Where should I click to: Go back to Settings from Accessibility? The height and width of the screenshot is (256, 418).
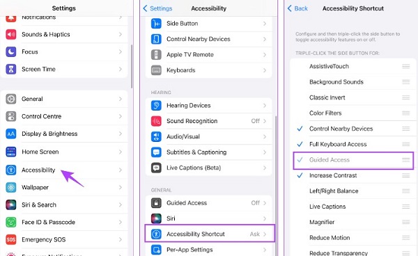coord(157,8)
